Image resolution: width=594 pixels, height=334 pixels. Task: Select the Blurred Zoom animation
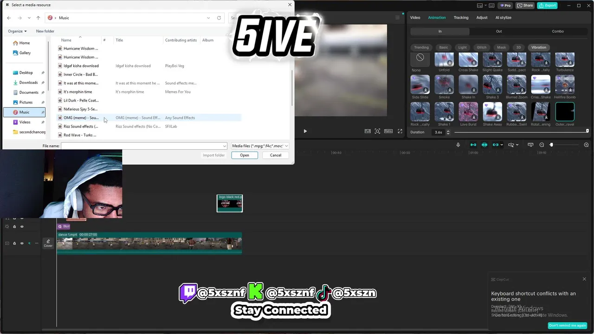pos(517,84)
